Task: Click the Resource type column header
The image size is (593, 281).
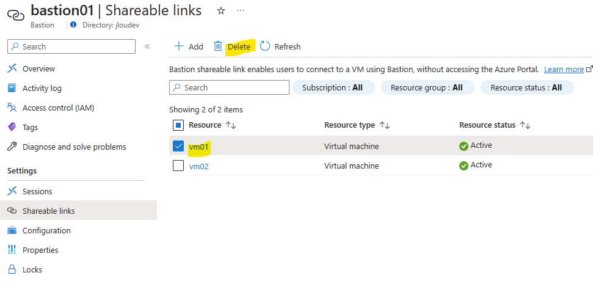Action: 349,125
